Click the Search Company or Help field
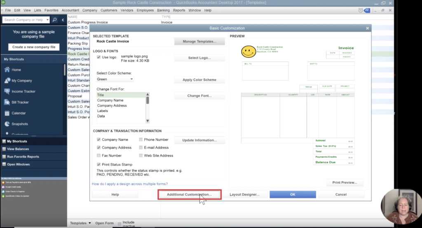Image resolution: width=422 pixels, height=228 pixels. [23, 20]
